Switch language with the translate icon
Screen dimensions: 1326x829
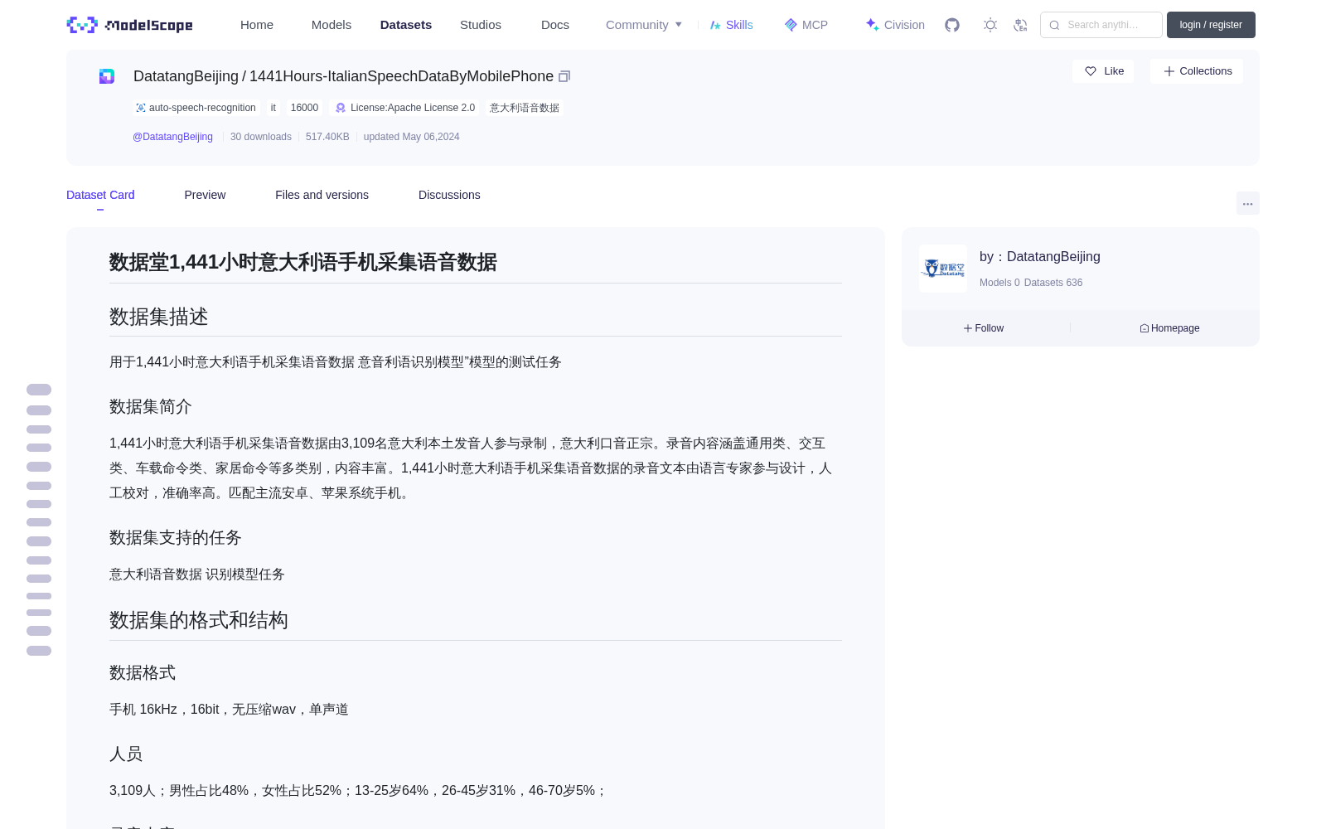tap(1021, 25)
